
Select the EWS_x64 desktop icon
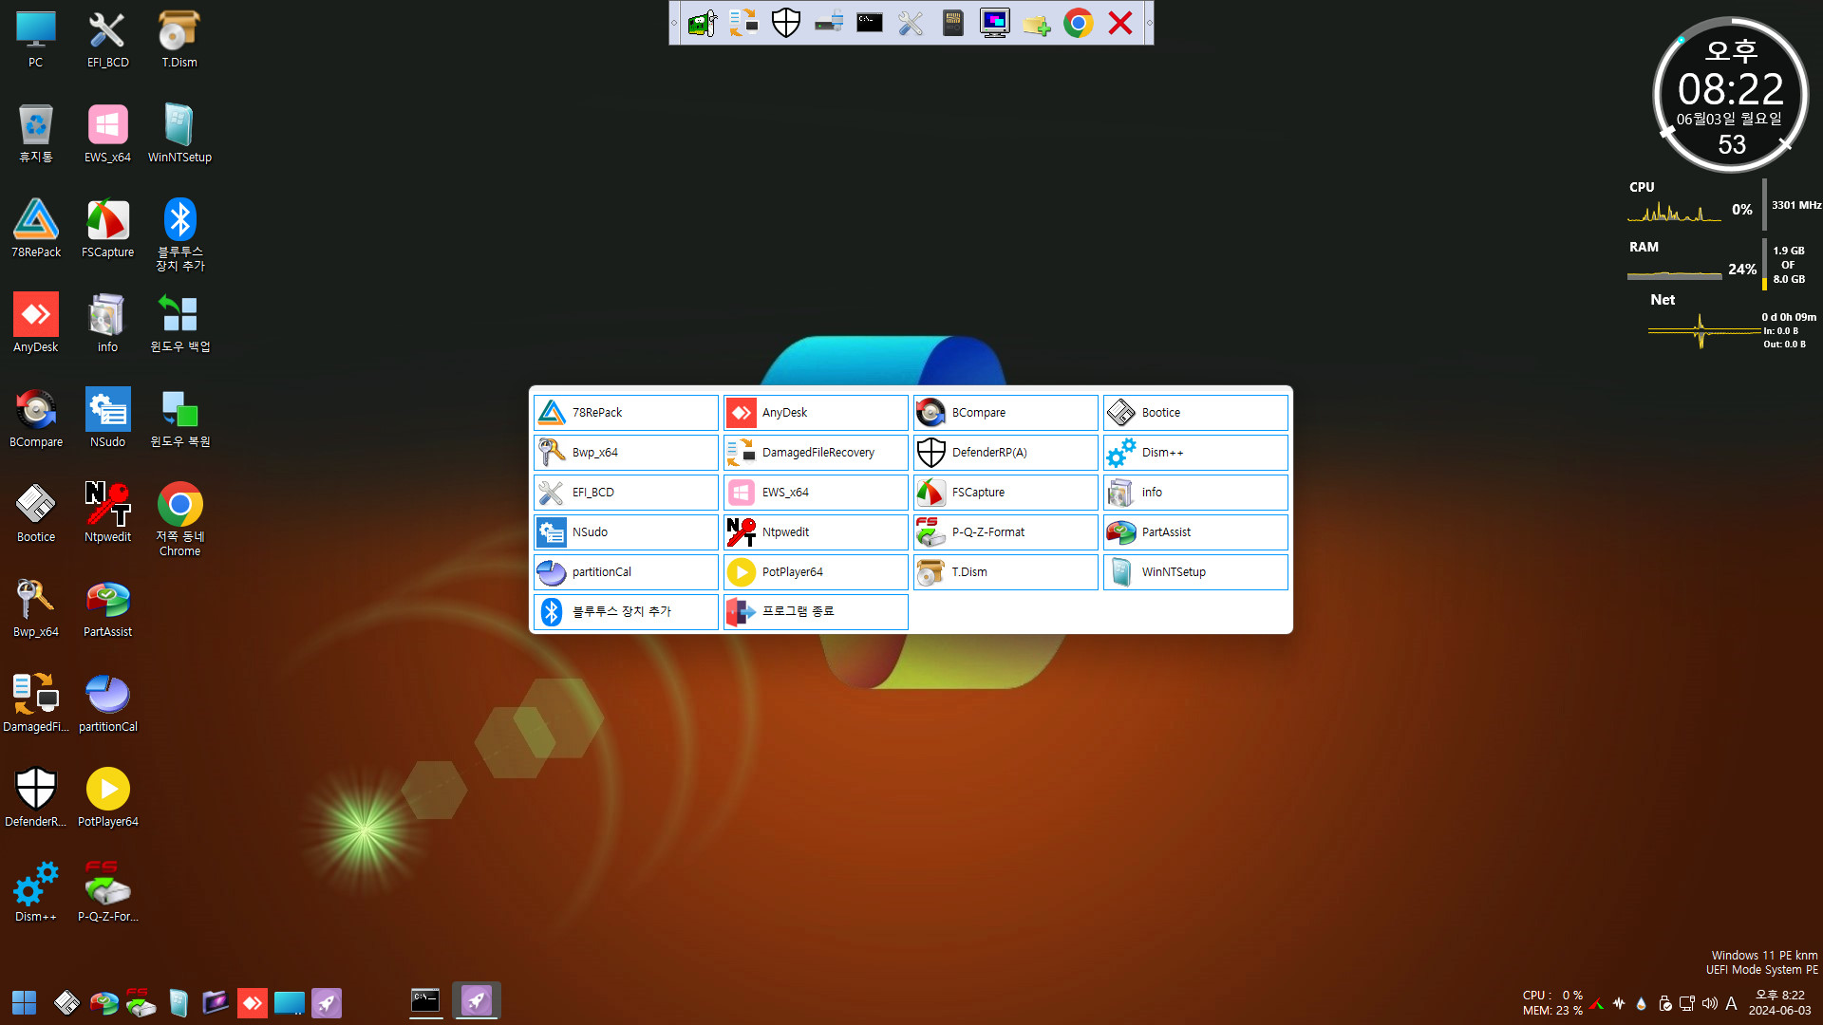click(x=108, y=134)
